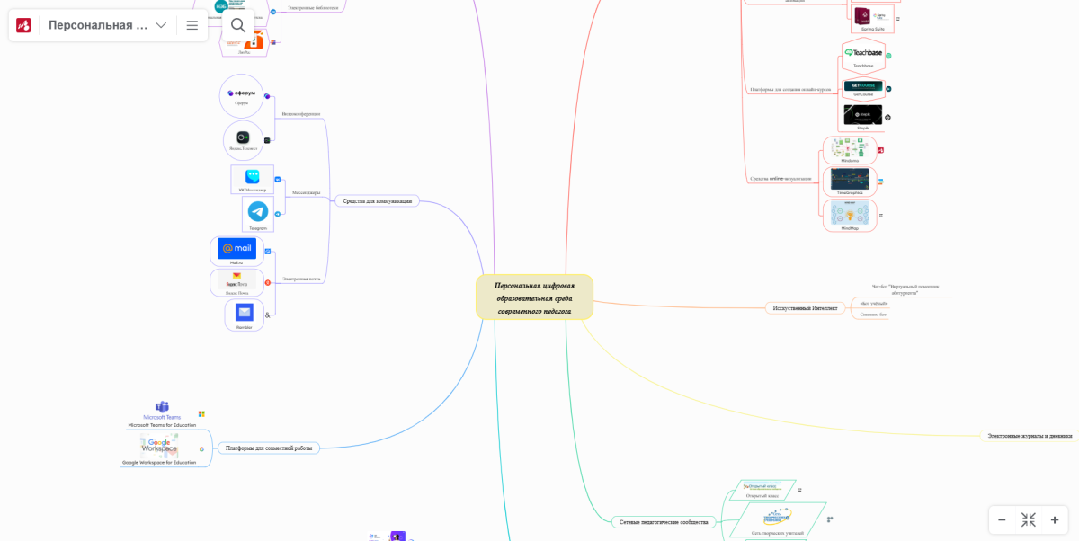Open the Сетевые педагогические сообщества topic
Image resolution: width=1079 pixels, height=541 pixels.
coord(663,521)
